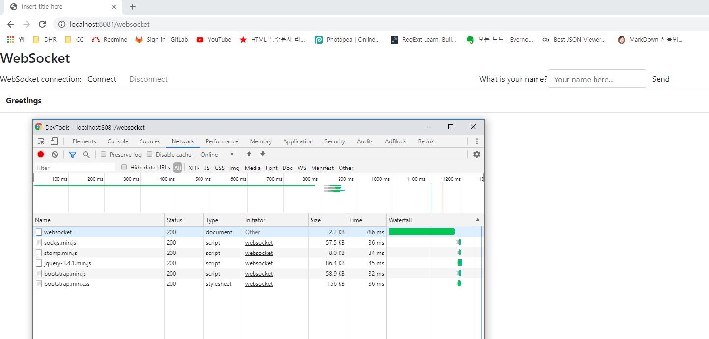Filter network requests by XHR
709x339 pixels.
pyautogui.click(x=194, y=168)
